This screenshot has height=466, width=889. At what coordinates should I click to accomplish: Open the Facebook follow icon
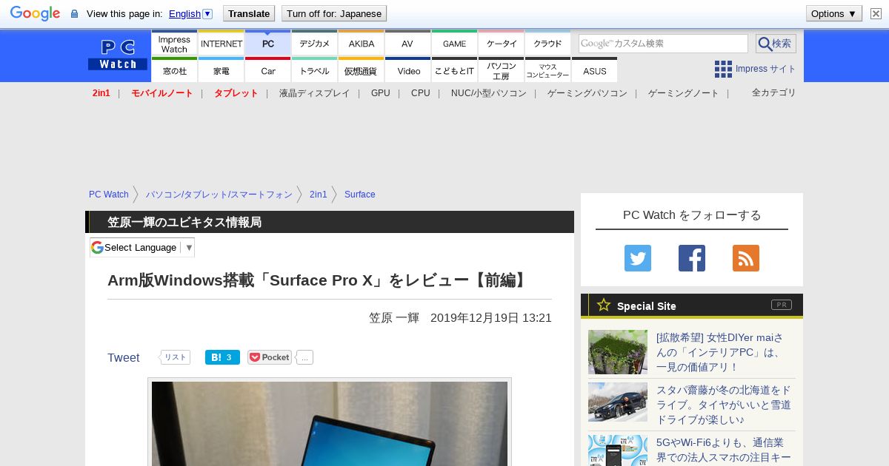click(692, 258)
